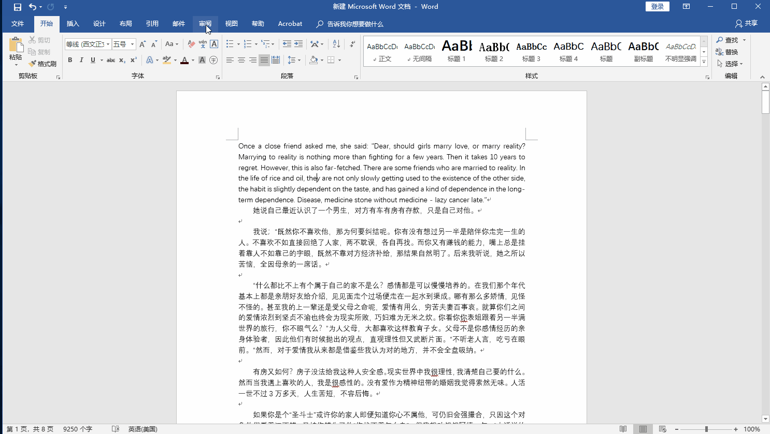This screenshot has width=770, height=434.
Task: Click the Save icon in the title bar
Action: (18, 7)
